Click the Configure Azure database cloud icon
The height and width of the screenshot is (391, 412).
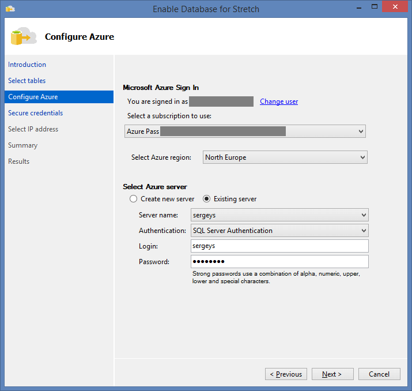pyautogui.click(x=24, y=36)
